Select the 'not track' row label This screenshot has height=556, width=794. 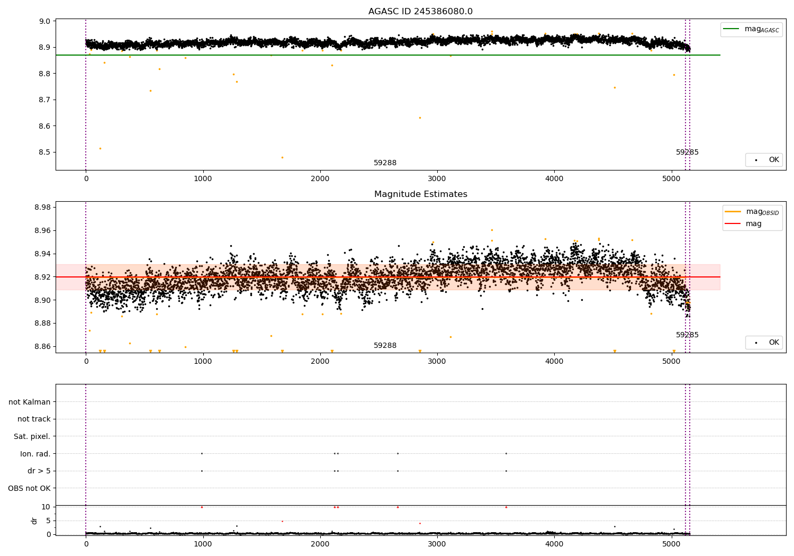(x=34, y=419)
